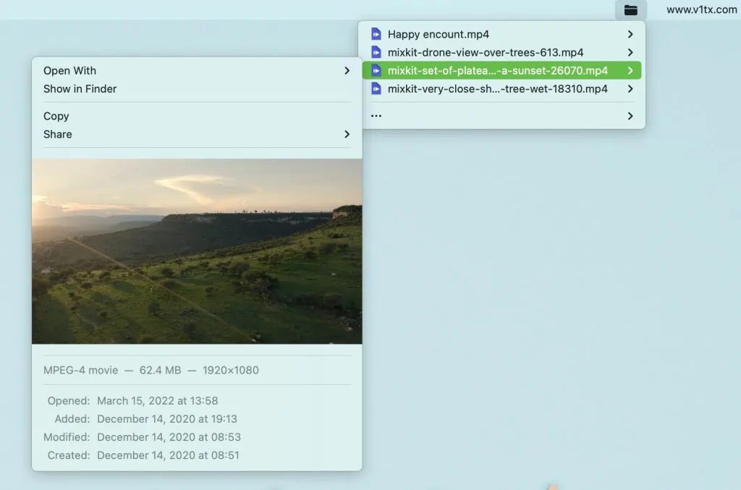Screen dimensions: 741x490
Task: Choose the Share menu entry
Action: click(x=197, y=134)
